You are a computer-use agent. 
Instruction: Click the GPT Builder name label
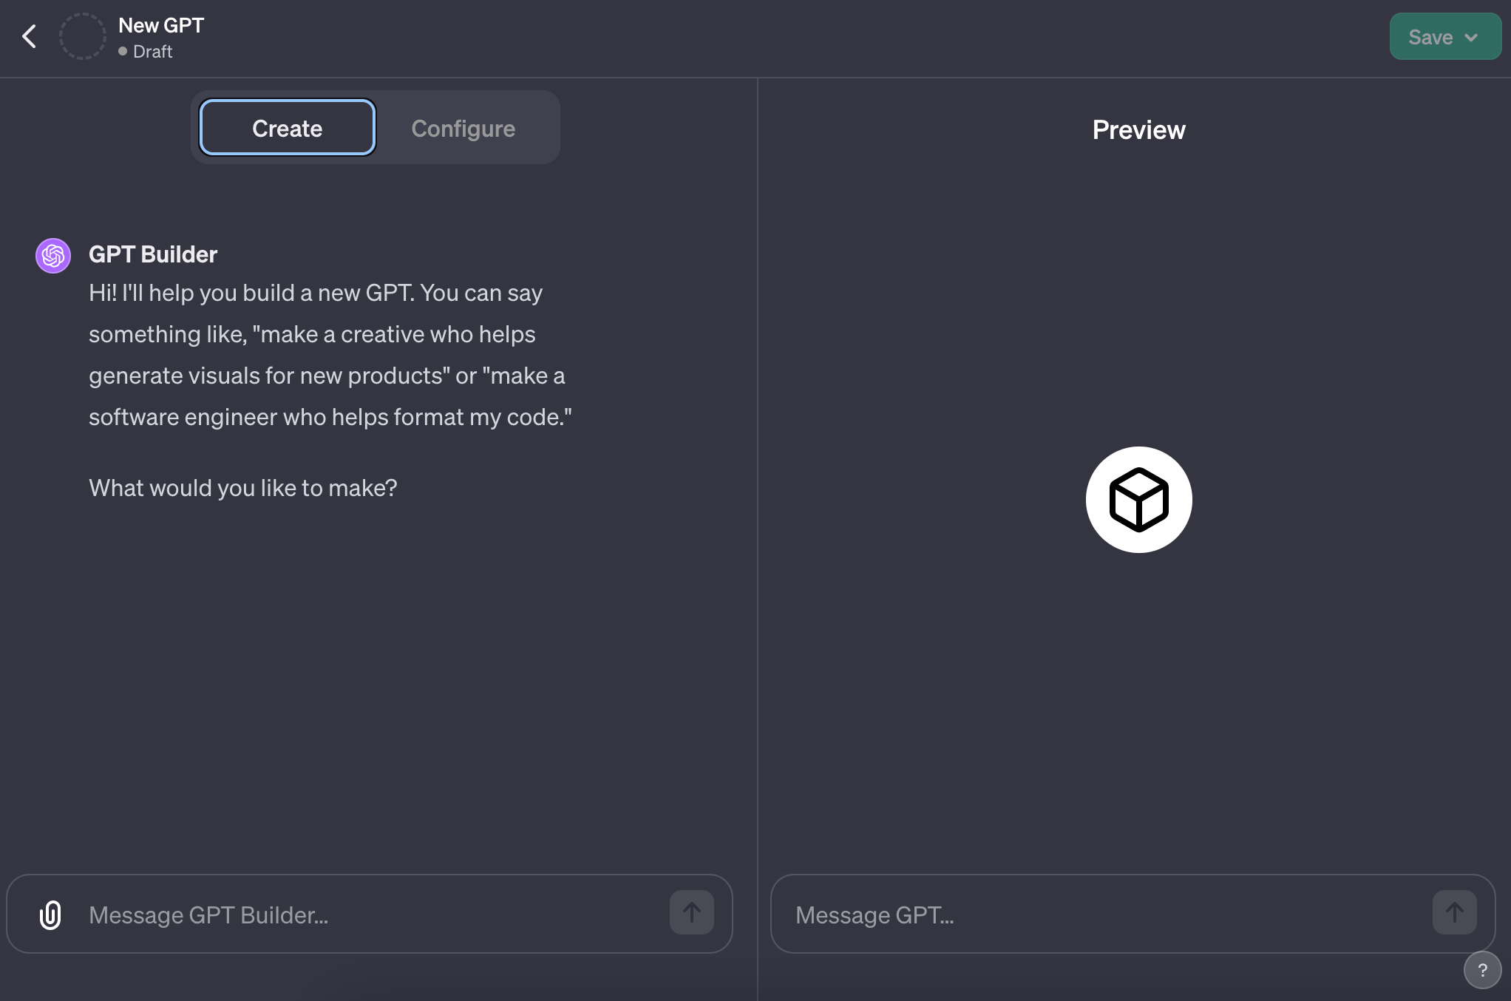[x=153, y=254]
